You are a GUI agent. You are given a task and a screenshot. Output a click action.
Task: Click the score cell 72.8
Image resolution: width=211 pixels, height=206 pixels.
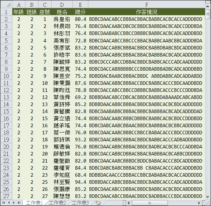pos(80,41)
